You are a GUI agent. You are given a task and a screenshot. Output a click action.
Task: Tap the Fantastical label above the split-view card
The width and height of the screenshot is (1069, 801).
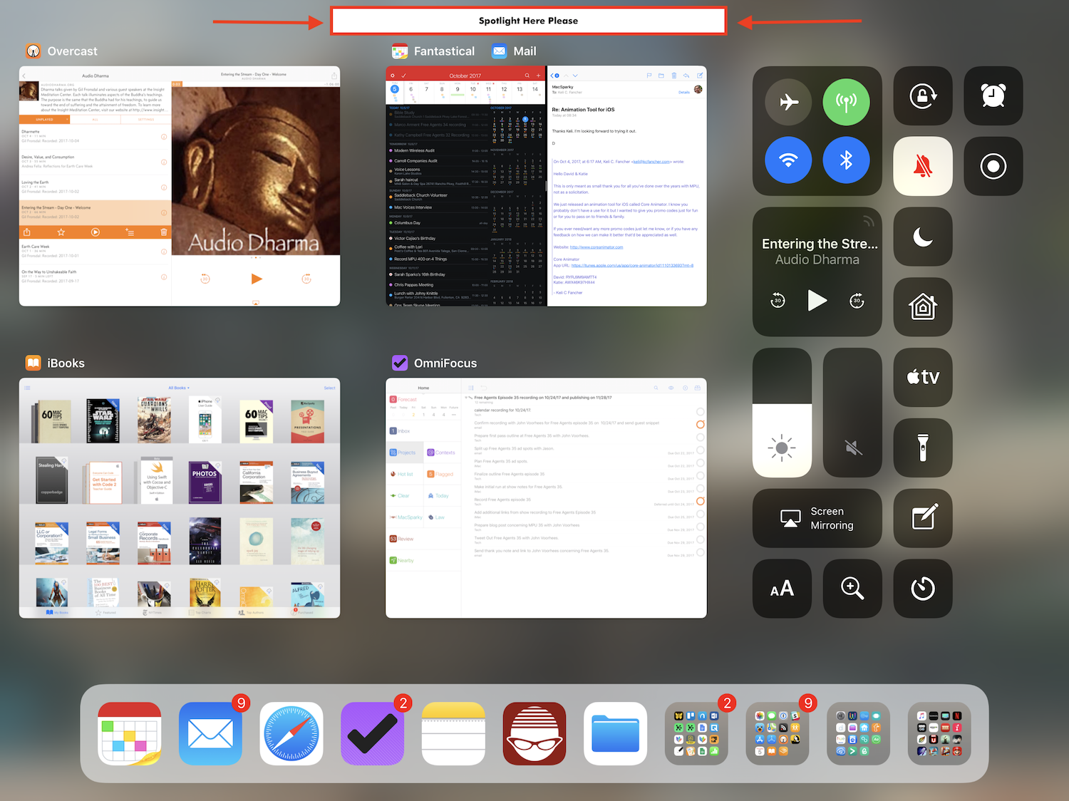[x=444, y=51]
